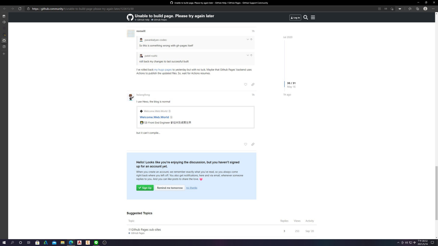The width and height of the screenshot is (438, 246).
Task: Open the 'my hugo pages' link
Action: 163,70
